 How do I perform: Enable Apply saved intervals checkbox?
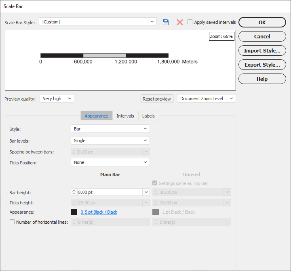[190, 22]
